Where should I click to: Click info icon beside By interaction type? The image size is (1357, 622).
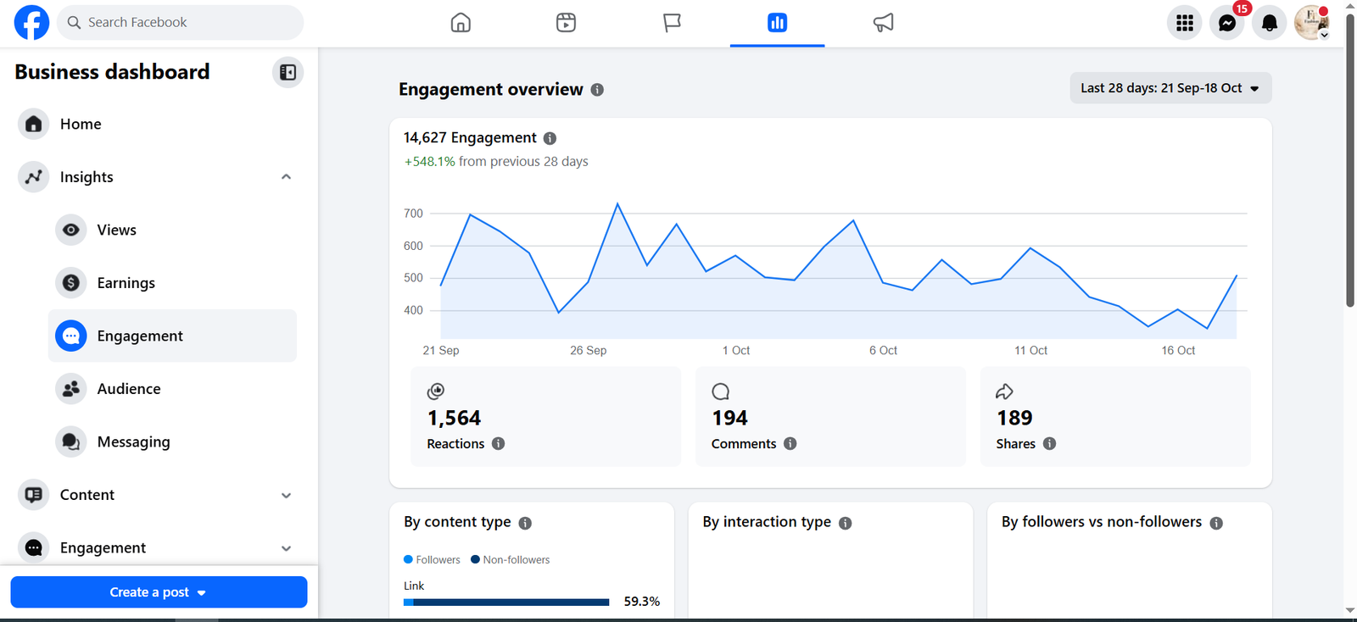click(846, 523)
